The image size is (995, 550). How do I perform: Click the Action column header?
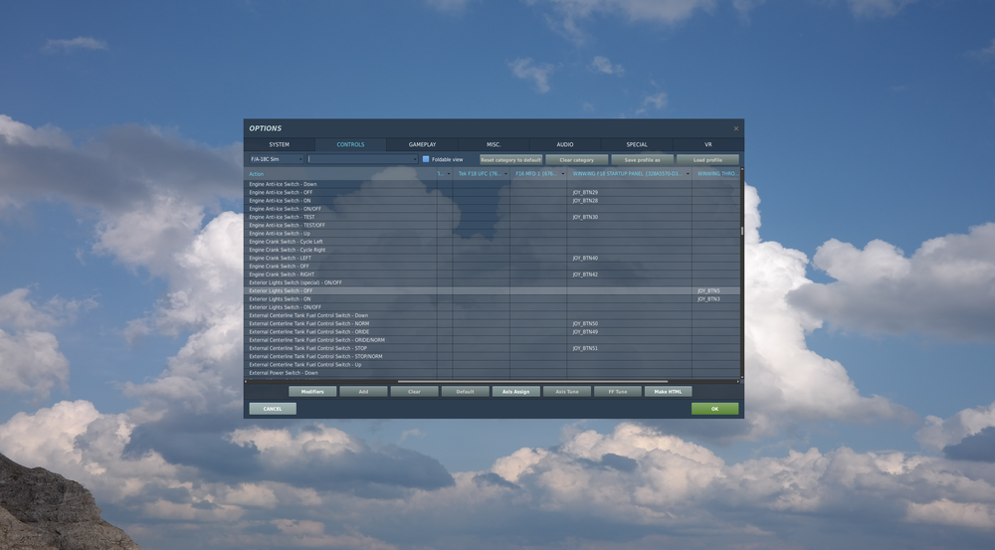(340, 174)
